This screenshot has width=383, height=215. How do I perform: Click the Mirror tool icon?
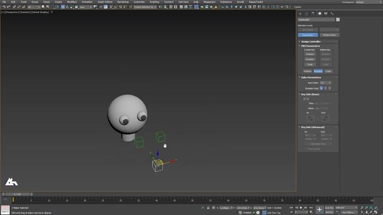pyautogui.click(x=160, y=7)
